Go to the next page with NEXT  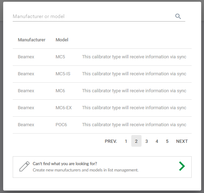(x=182, y=141)
